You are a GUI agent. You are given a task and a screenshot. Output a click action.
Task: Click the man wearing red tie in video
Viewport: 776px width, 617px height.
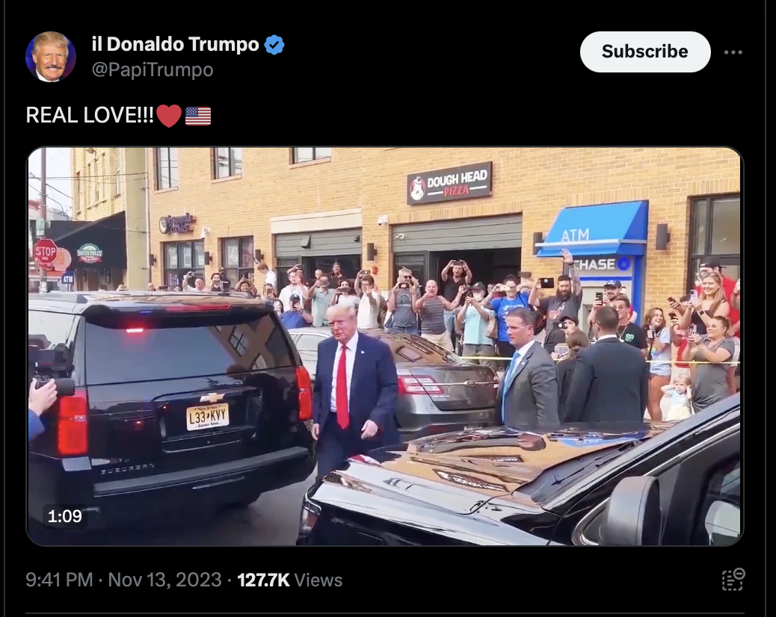pyautogui.click(x=353, y=390)
